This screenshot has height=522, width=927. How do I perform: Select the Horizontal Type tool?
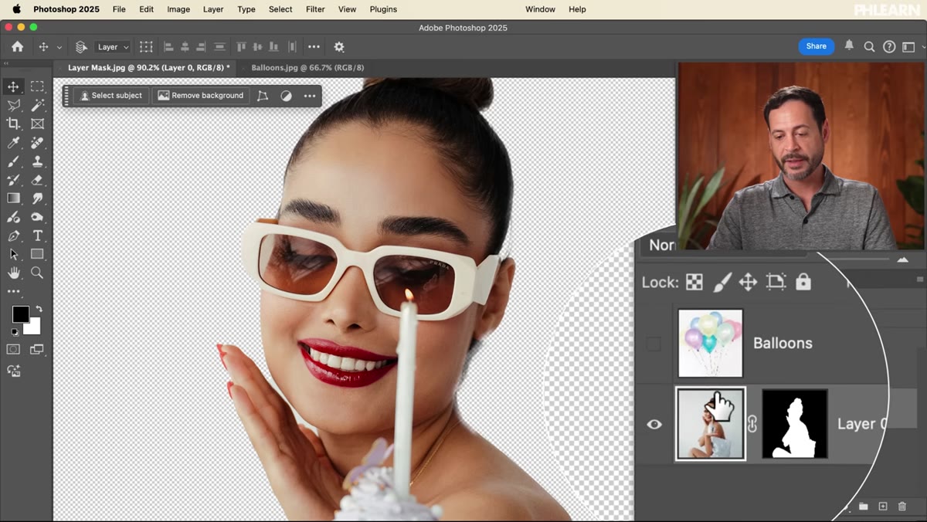37,236
